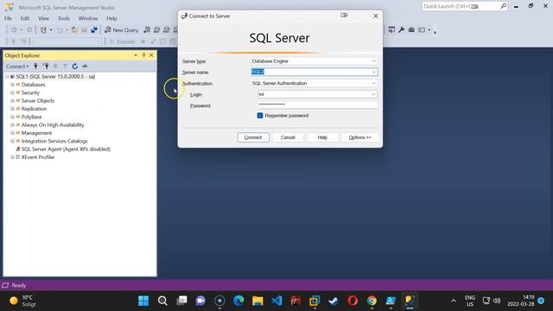This screenshot has width=553, height=311.
Task: Show hidden system tray icons
Action: pyautogui.click(x=453, y=301)
